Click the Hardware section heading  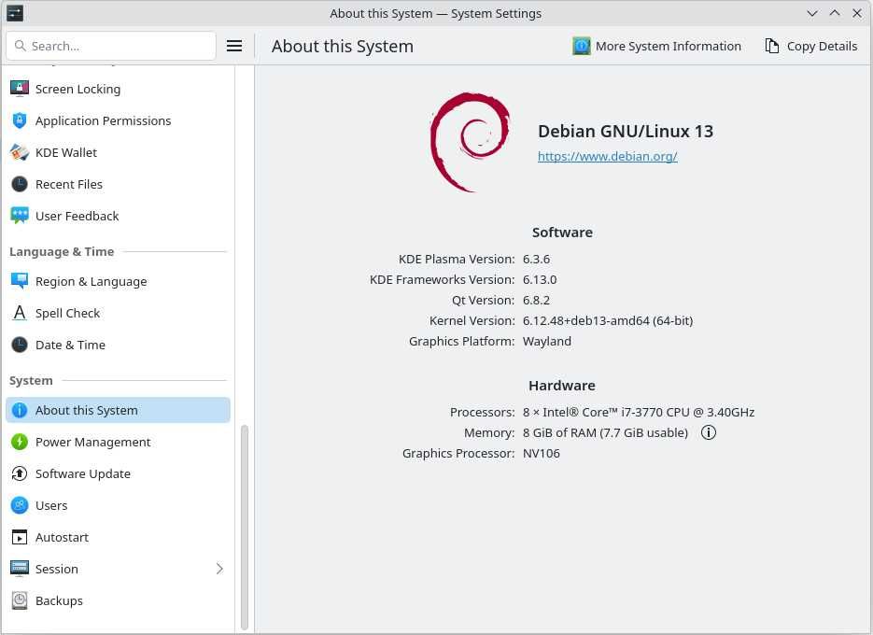tap(562, 386)
